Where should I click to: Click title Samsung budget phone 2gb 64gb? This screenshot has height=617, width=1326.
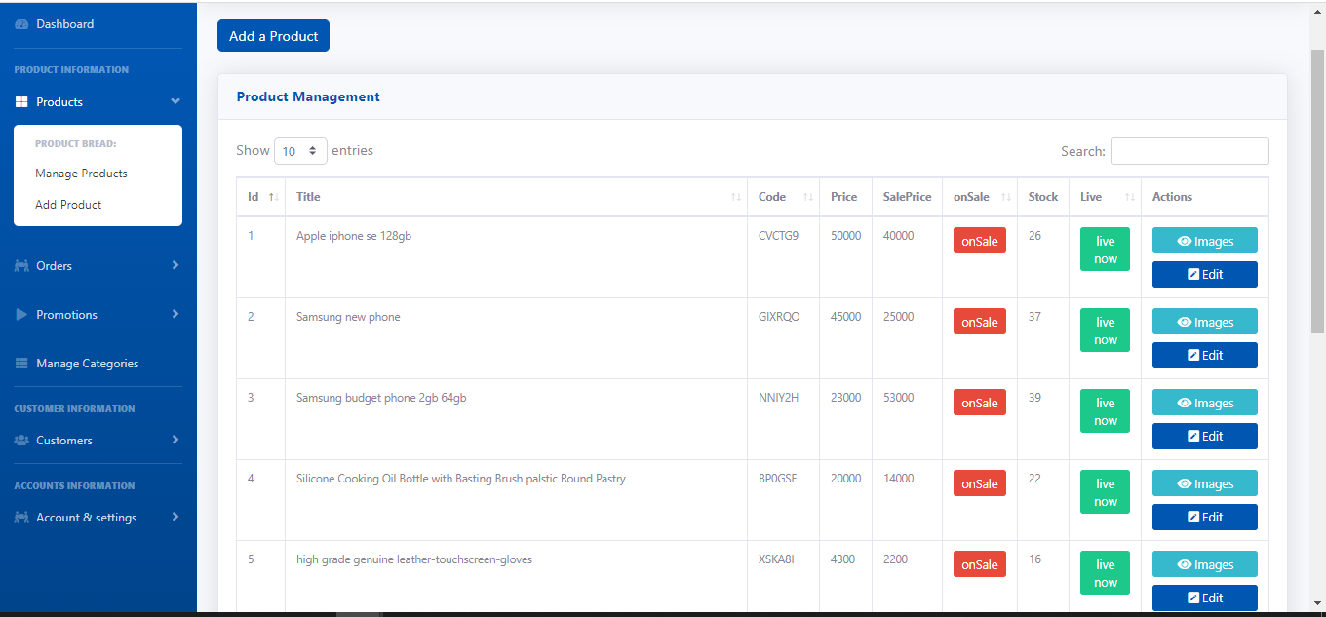381,398
